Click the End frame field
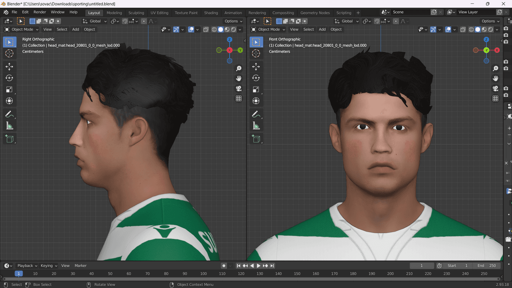 pos(487,266)
